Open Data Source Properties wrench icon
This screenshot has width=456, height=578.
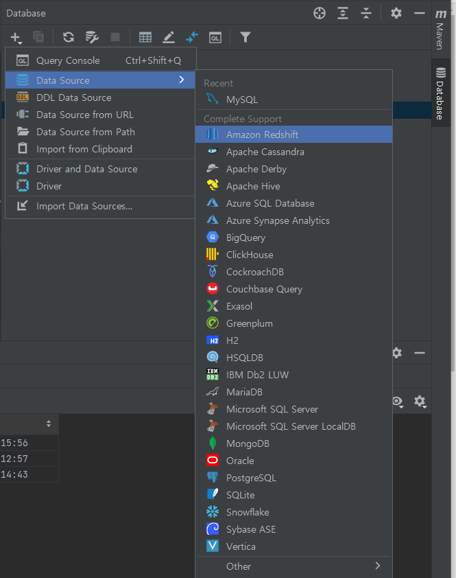coord(92,37)
